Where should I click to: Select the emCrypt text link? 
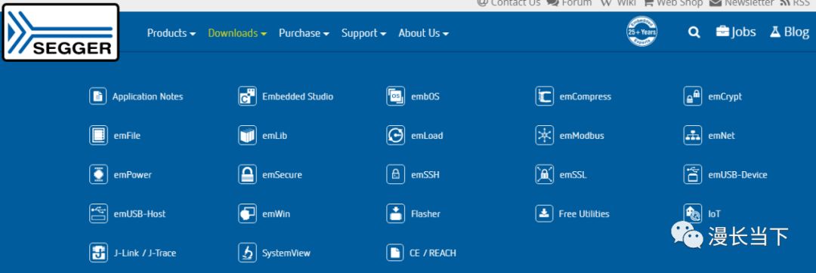725,97
